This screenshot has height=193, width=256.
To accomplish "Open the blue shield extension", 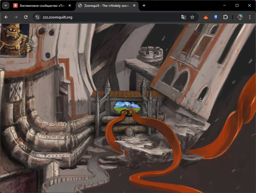I will [x=215, y=17].
